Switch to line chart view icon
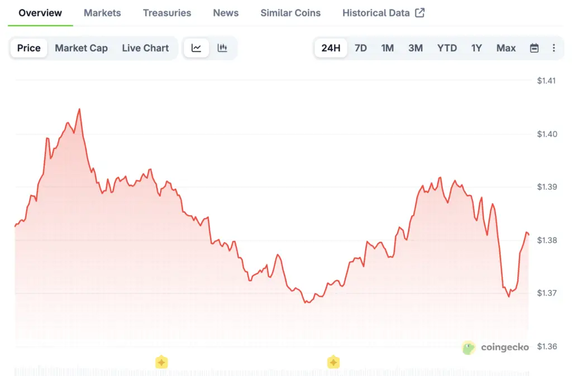Viewport: 572px width, 376px height. point(196,48)
